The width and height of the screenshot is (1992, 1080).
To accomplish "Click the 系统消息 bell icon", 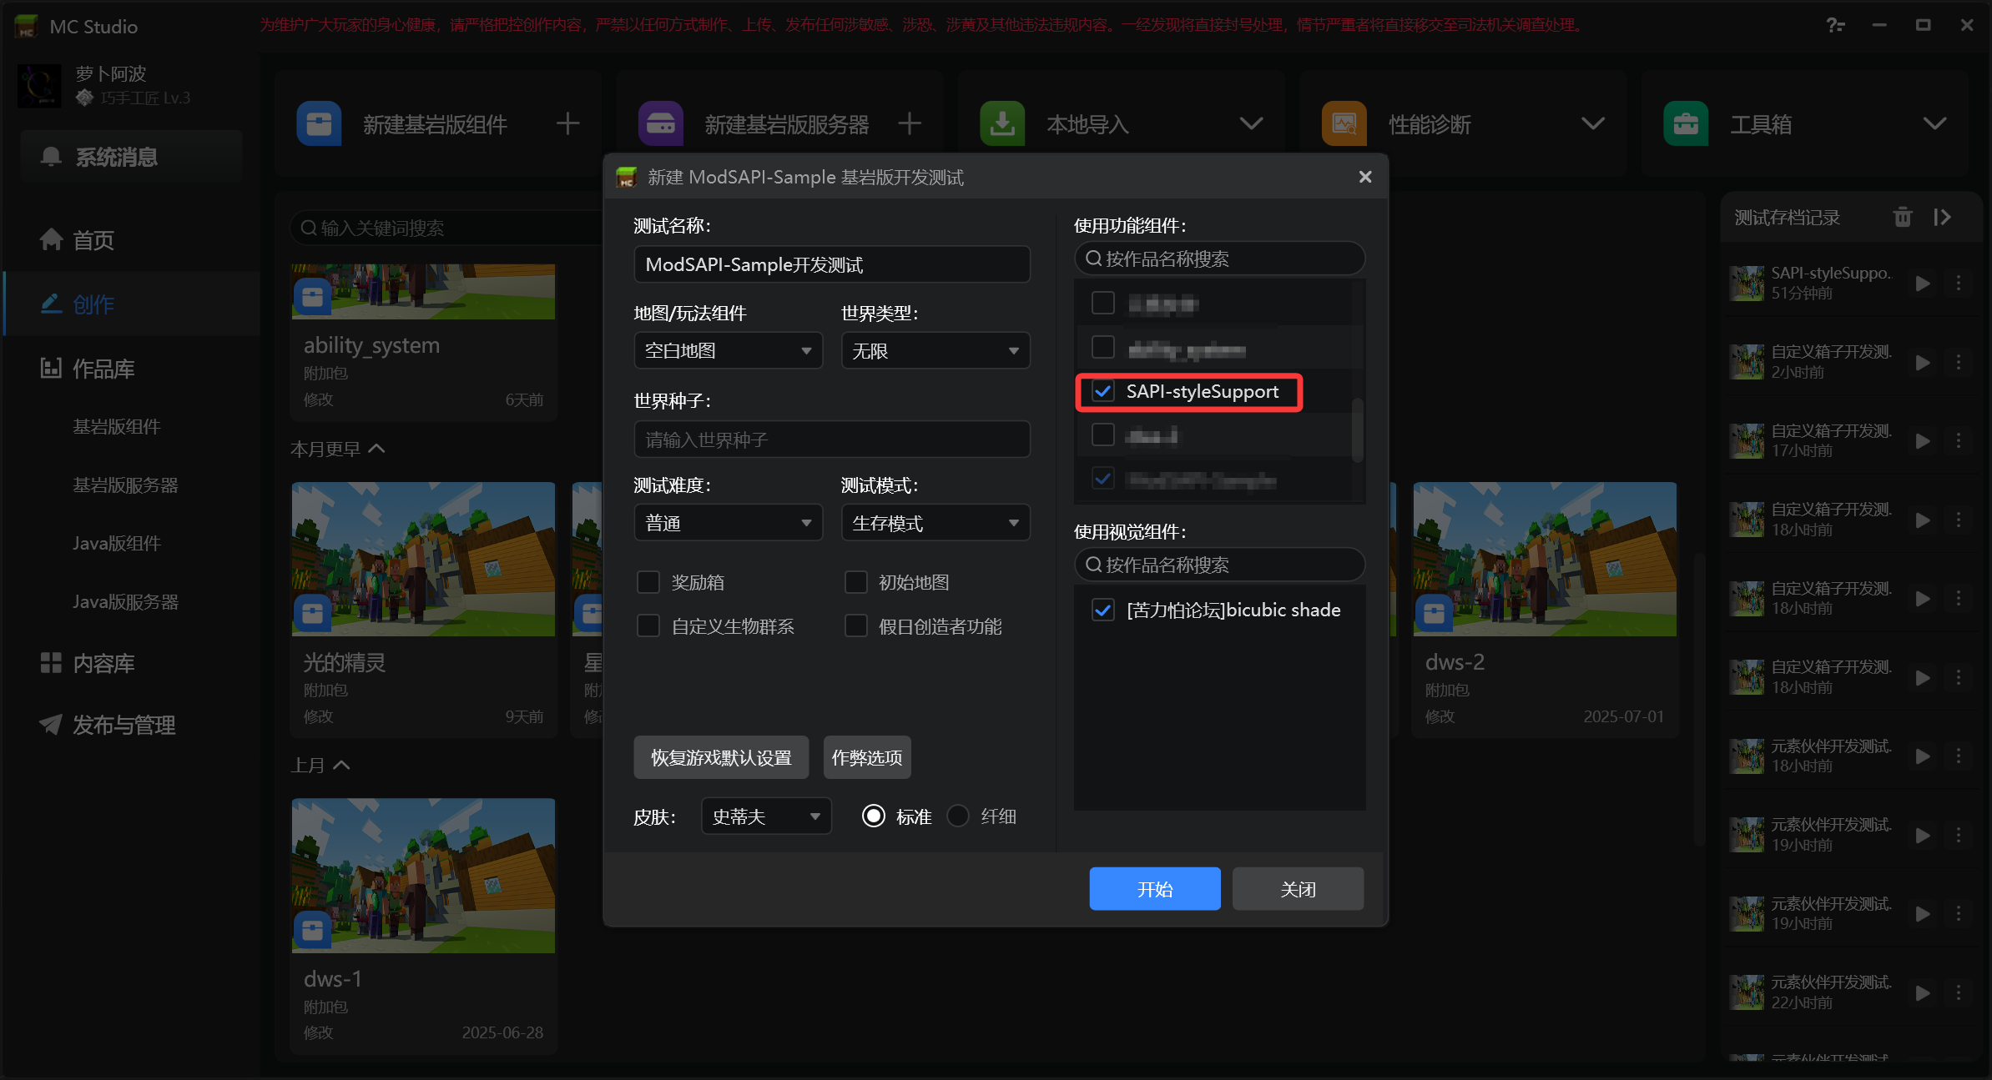I will pos(50,156).
